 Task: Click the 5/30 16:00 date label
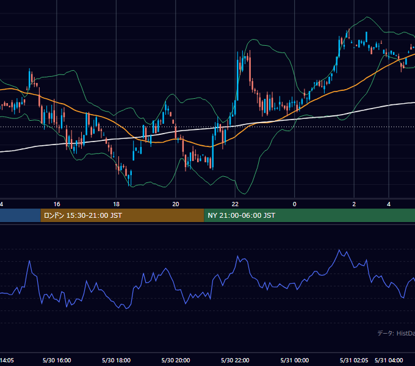pos(57,360)
